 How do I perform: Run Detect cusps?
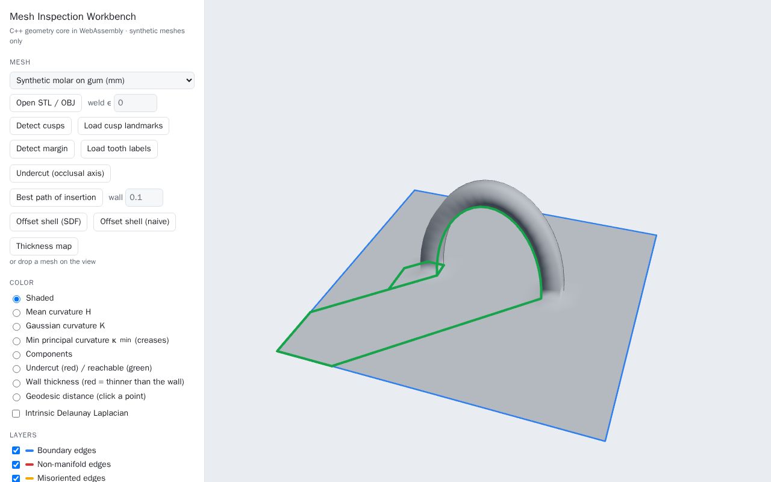[40, 126]
